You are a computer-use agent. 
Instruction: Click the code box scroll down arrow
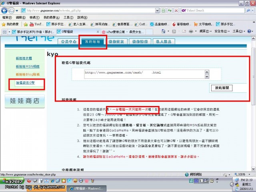(207, 76)
